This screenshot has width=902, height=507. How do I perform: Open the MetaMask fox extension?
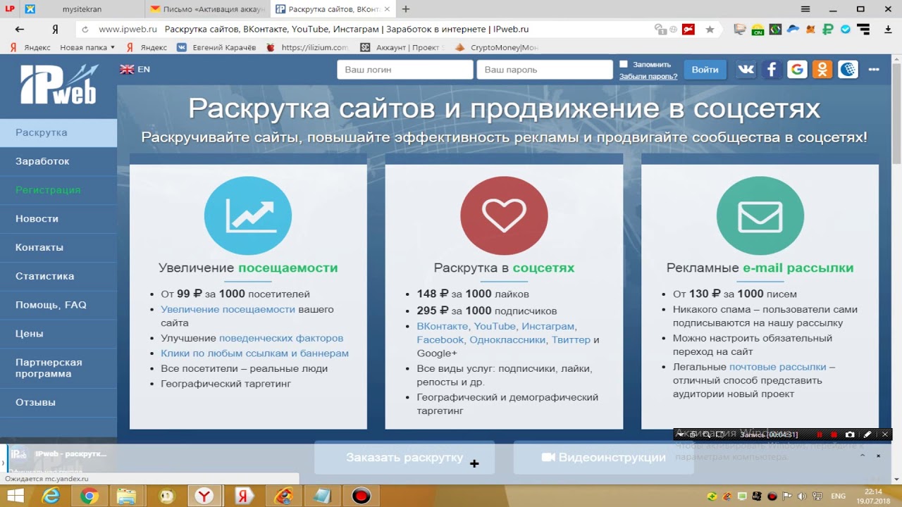pos(810,30)
